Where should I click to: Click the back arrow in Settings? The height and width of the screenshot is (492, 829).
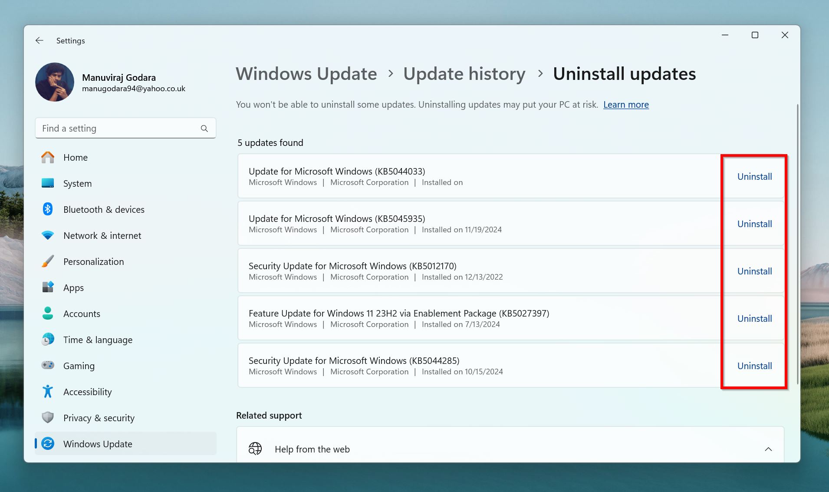(x=39, y=40)
